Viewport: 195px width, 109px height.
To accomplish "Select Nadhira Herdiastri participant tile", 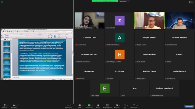I will (x=164, y=88).
